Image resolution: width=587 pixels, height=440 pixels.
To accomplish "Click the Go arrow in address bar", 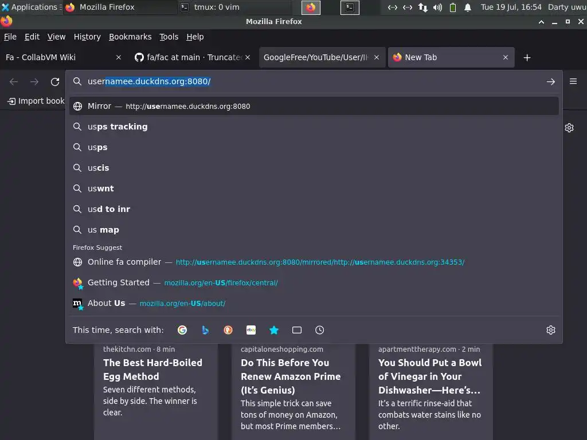I will pyautogui.click(x=551, y=81).
